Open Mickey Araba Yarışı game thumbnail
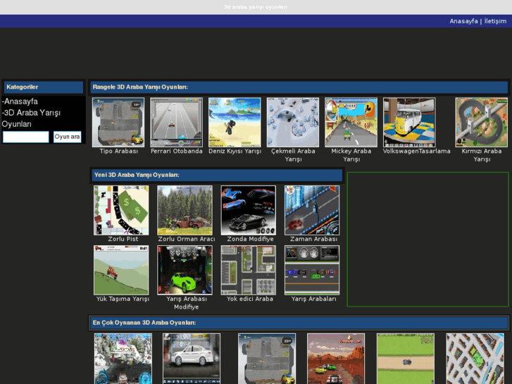 pos(351,122)
